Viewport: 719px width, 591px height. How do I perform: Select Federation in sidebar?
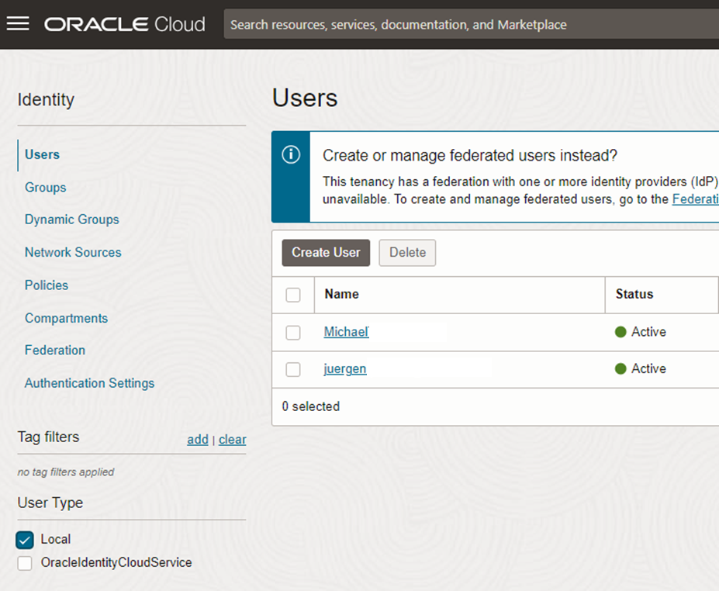[55, 351]
